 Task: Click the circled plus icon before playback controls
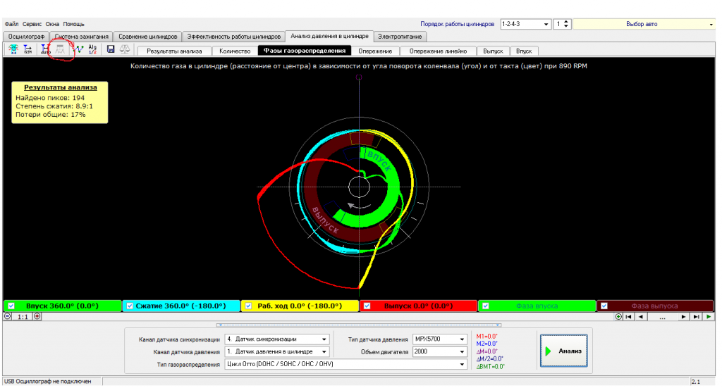point(618,317)
